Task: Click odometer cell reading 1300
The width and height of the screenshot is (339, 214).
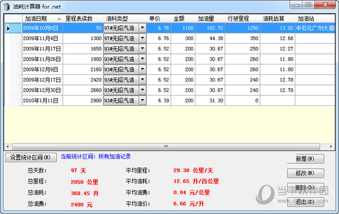Action: [x=83, y=38]
